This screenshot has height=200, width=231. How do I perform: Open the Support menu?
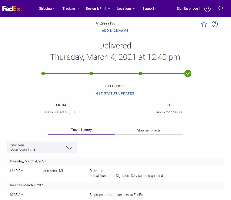(x=150, y=9)
